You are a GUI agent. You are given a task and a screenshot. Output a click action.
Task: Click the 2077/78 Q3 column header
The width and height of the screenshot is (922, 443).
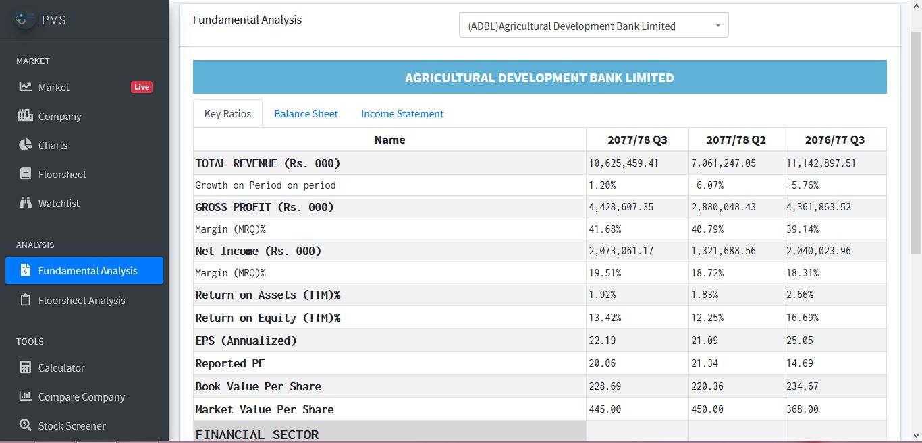pos(636,140)
